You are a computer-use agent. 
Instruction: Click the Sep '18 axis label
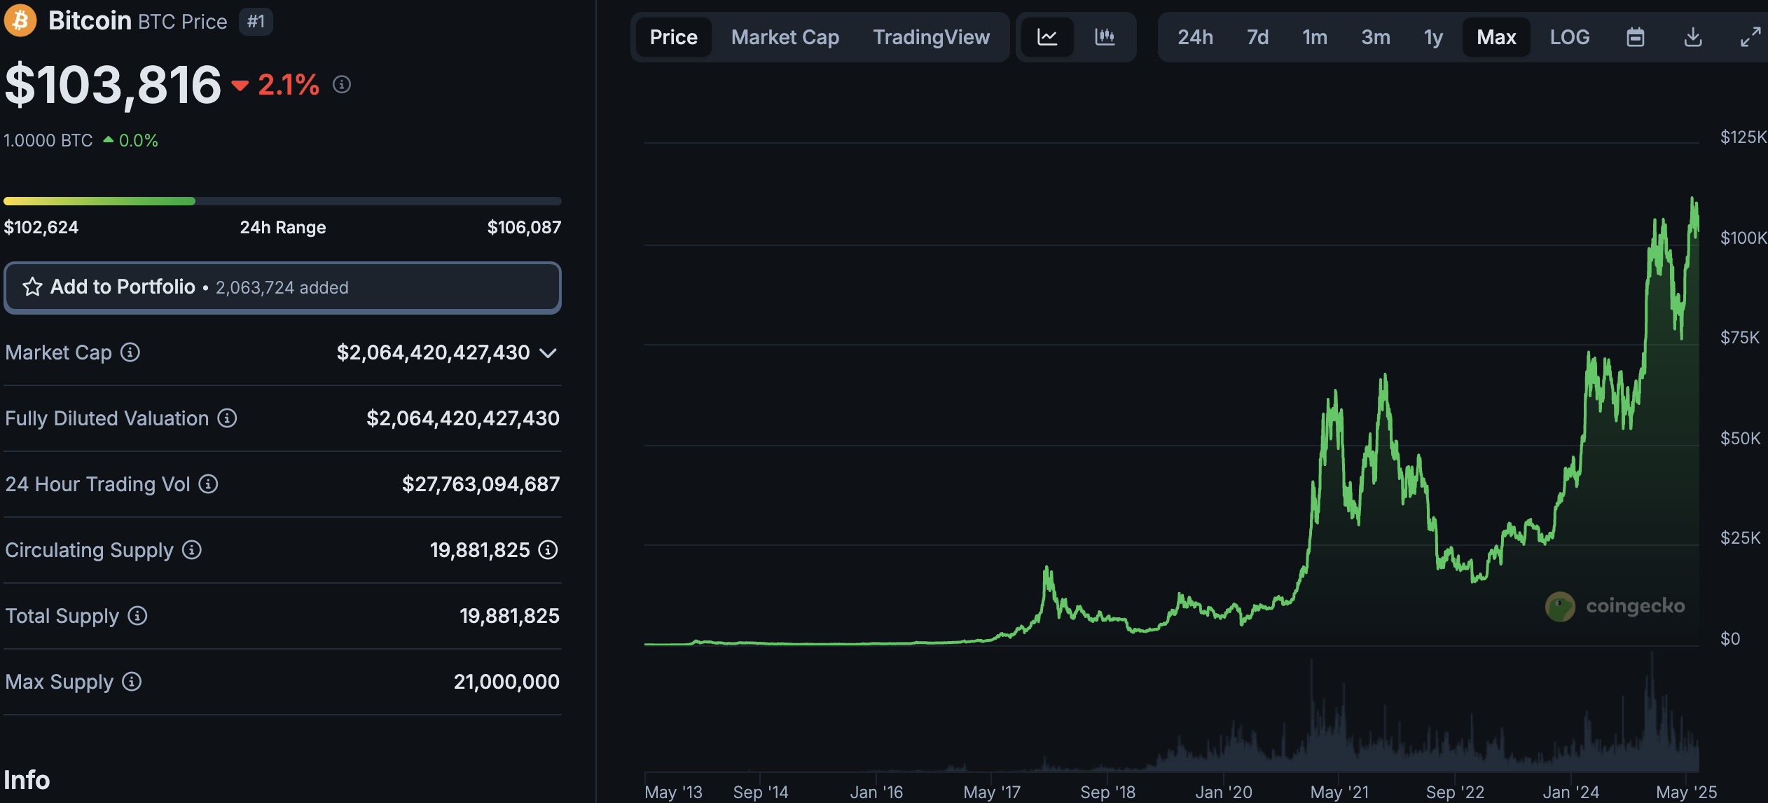click(x=1108, y=792)
